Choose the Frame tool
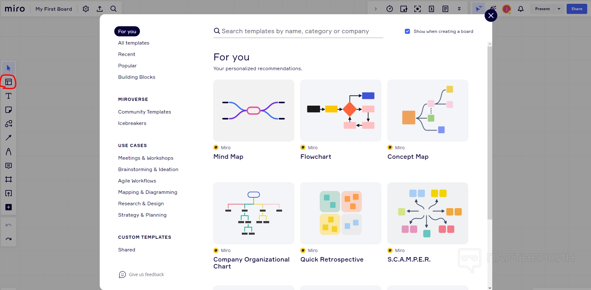This screenshot has width=591, height=290. click(9, 180)
